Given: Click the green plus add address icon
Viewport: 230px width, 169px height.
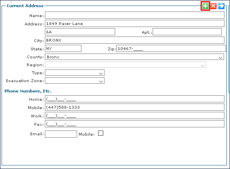Looking at the screenshot, I should 205,6.
